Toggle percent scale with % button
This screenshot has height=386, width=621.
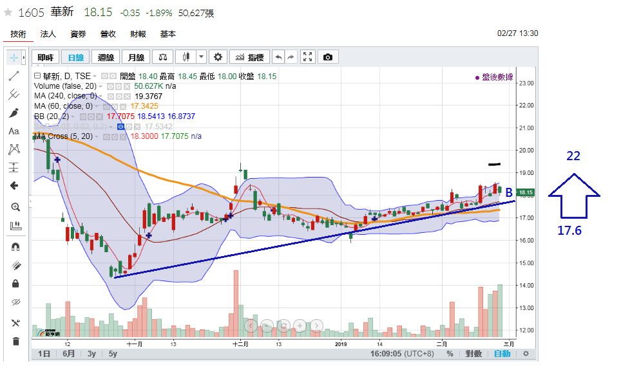point(450,354)
